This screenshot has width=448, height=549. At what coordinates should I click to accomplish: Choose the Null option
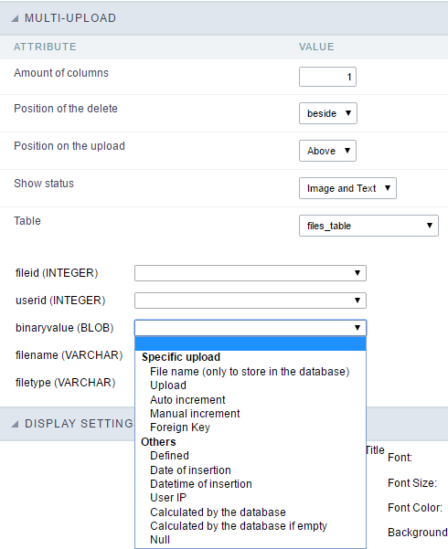point(160,540)
